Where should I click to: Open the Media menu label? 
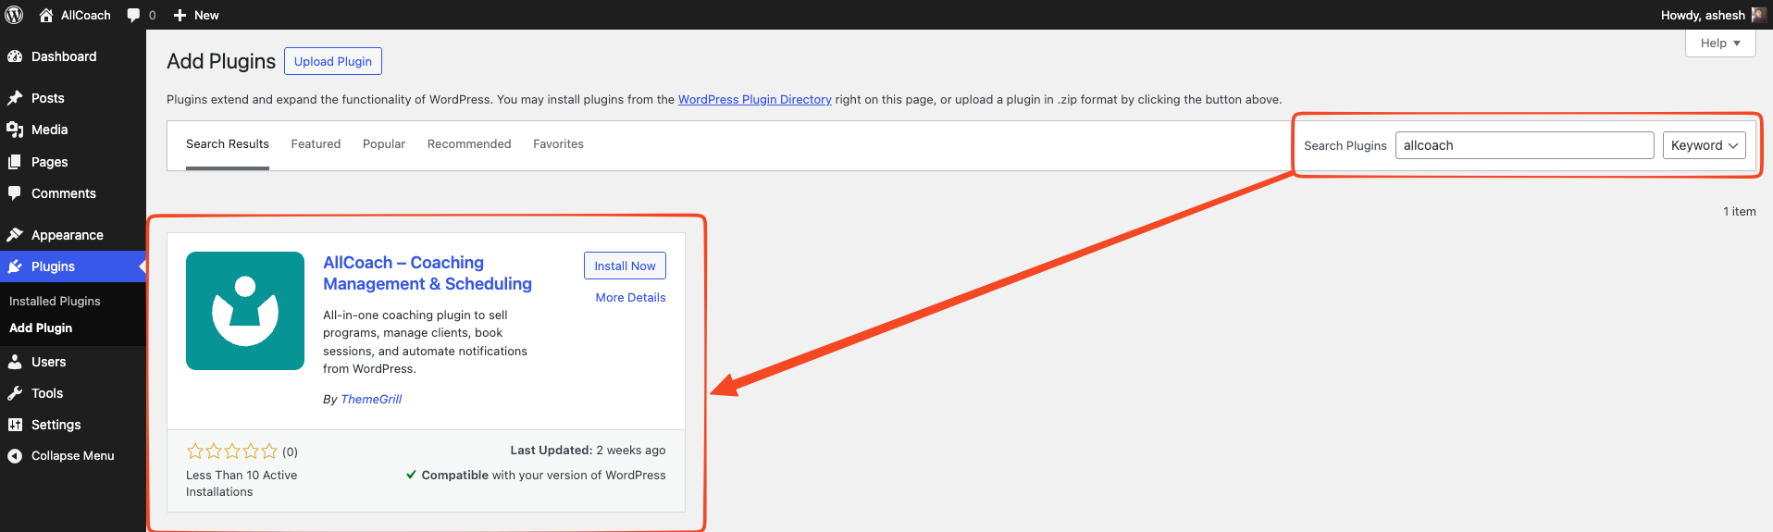[50, 130]
